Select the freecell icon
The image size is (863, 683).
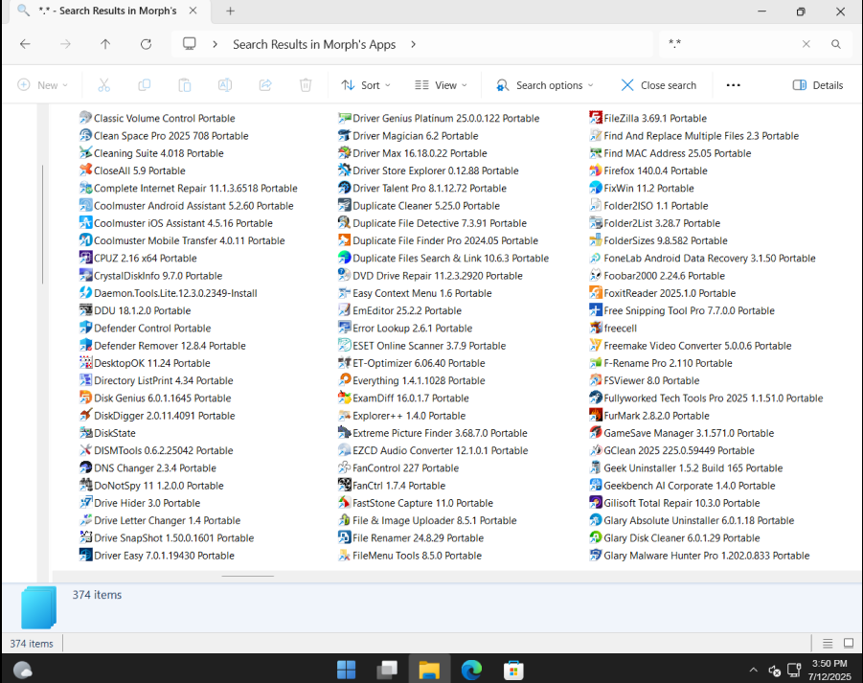pyautogui.click(x=595, y=328)
